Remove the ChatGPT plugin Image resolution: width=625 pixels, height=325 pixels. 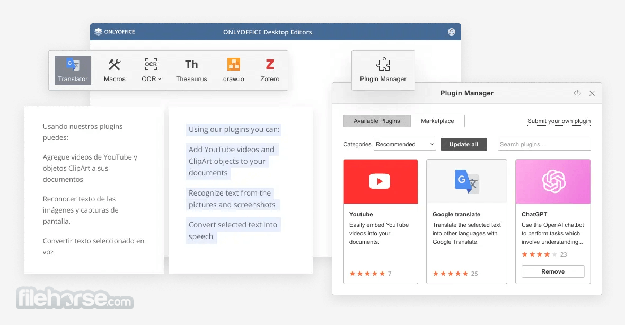[553, 271]
